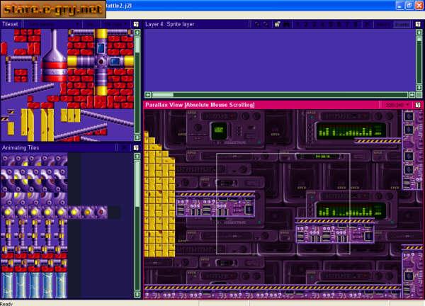Select the empty dark slot after bulb animations
This screenshot has height=306, width=425.
(114, 212)
